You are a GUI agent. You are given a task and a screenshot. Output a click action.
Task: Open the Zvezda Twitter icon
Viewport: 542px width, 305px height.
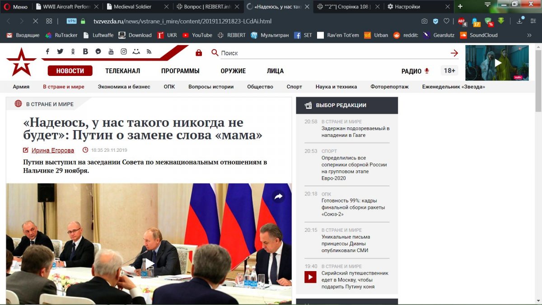click(x=60, y=52)
